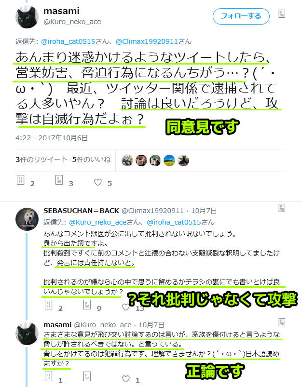302x387 pixels.
Task: Expand the more options on the SEBASUCHAN=BACK reply
Action: point(282,208)
